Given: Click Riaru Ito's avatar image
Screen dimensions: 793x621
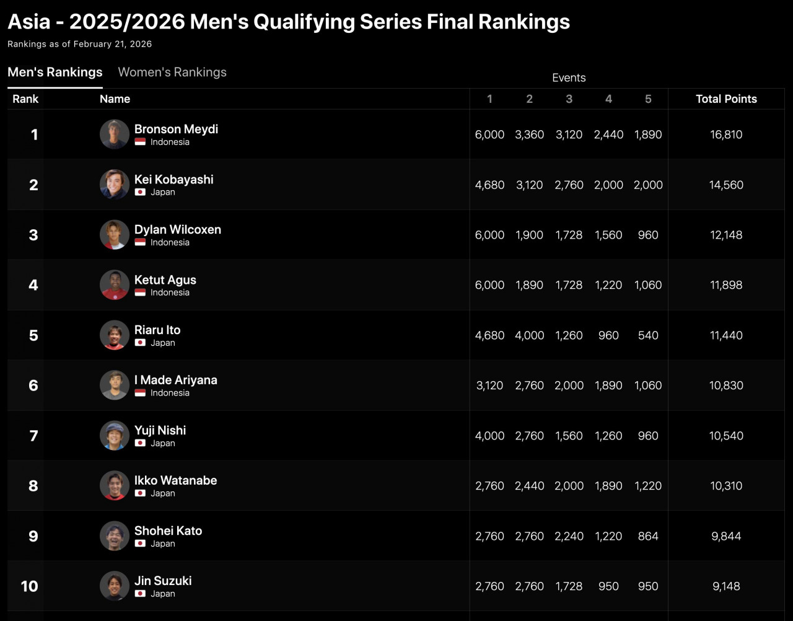Looking at the screenshot, I should 115,335.
